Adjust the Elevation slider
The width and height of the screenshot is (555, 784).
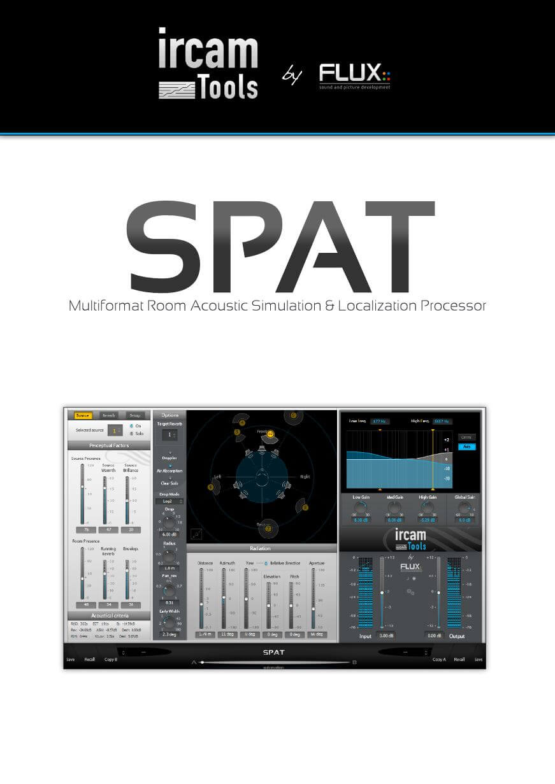[268, 605]
